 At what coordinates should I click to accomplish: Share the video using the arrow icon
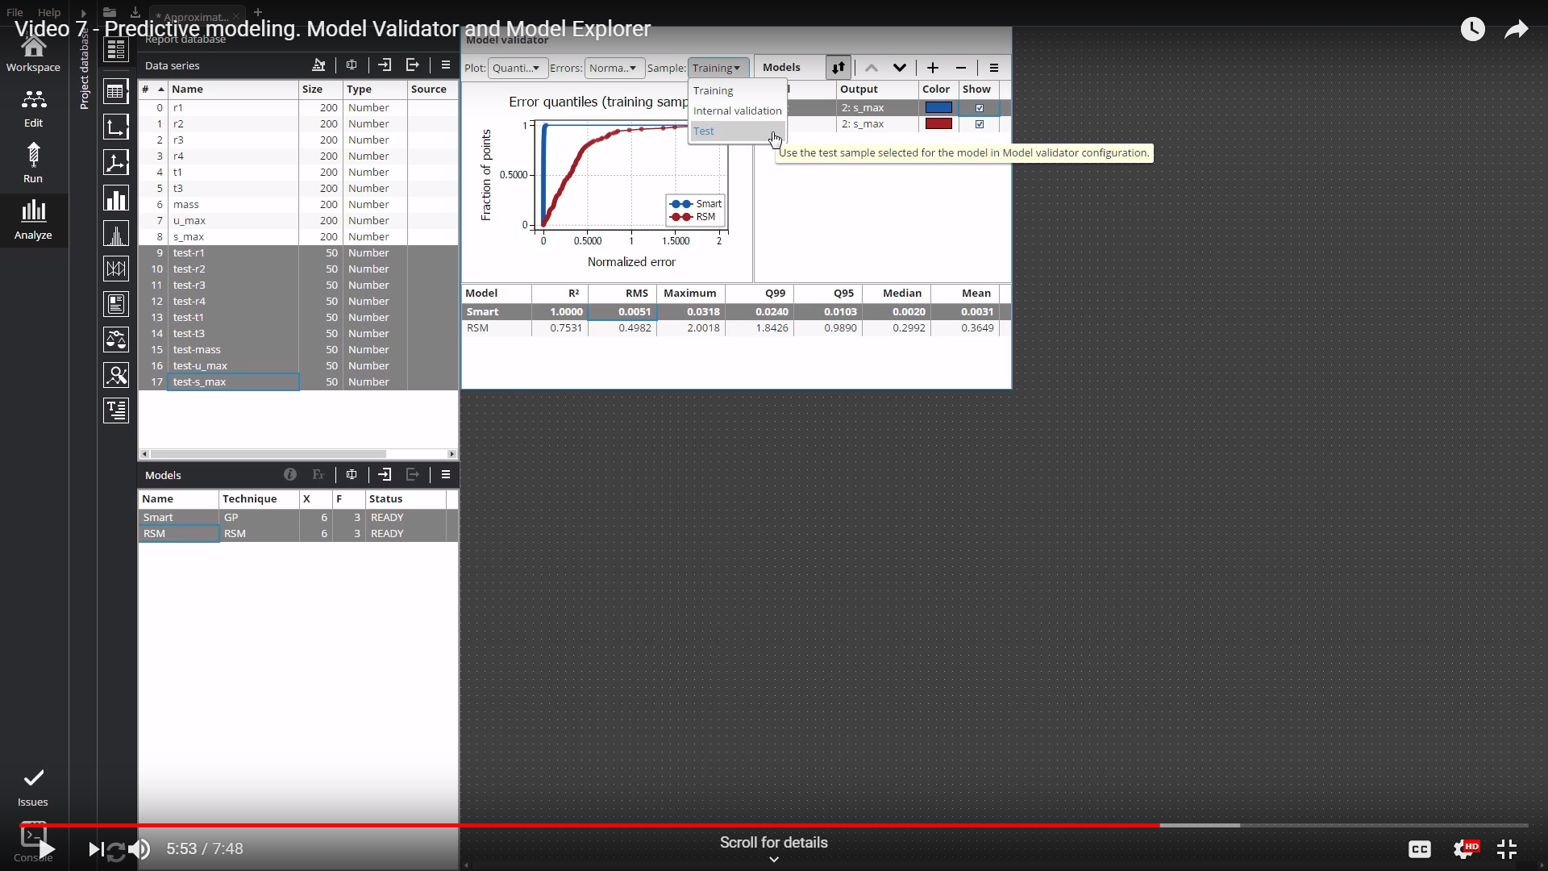(1517, 30)
